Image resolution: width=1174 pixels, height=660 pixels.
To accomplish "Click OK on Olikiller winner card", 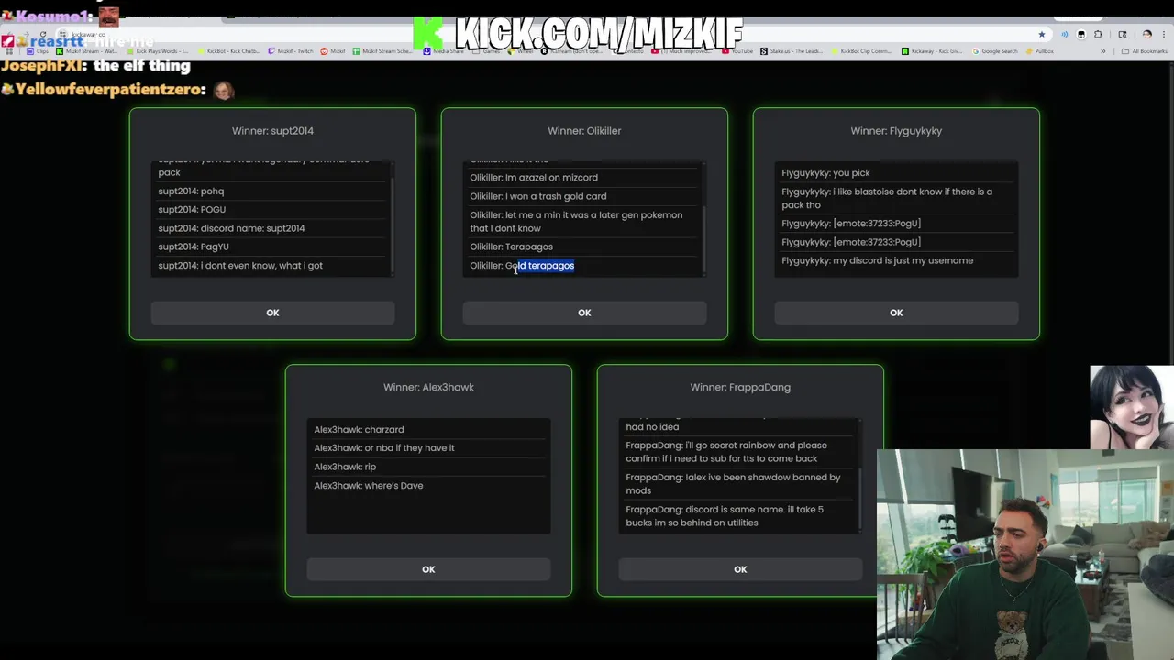I will (584, 313).
